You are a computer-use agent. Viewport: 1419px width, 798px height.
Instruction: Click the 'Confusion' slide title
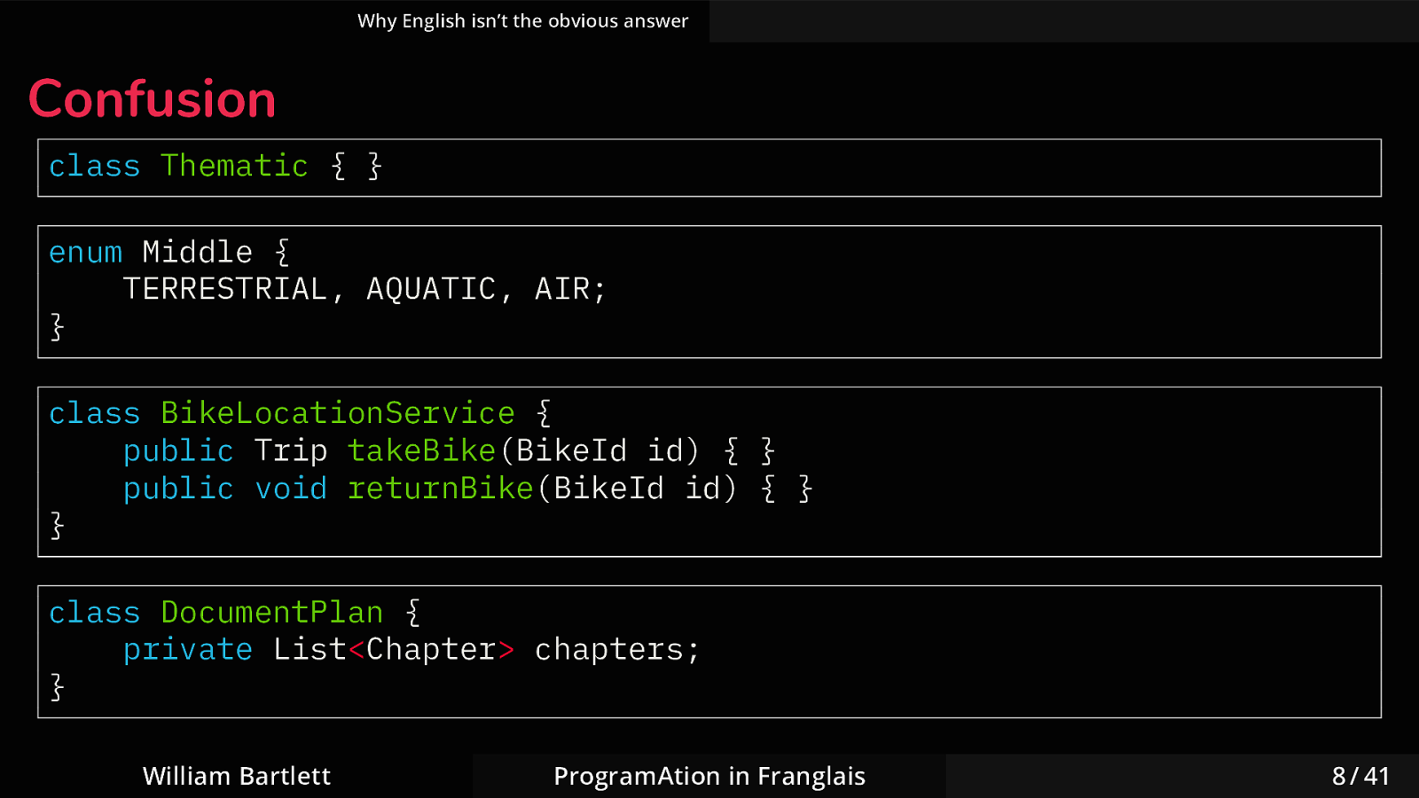pos(153,98)
